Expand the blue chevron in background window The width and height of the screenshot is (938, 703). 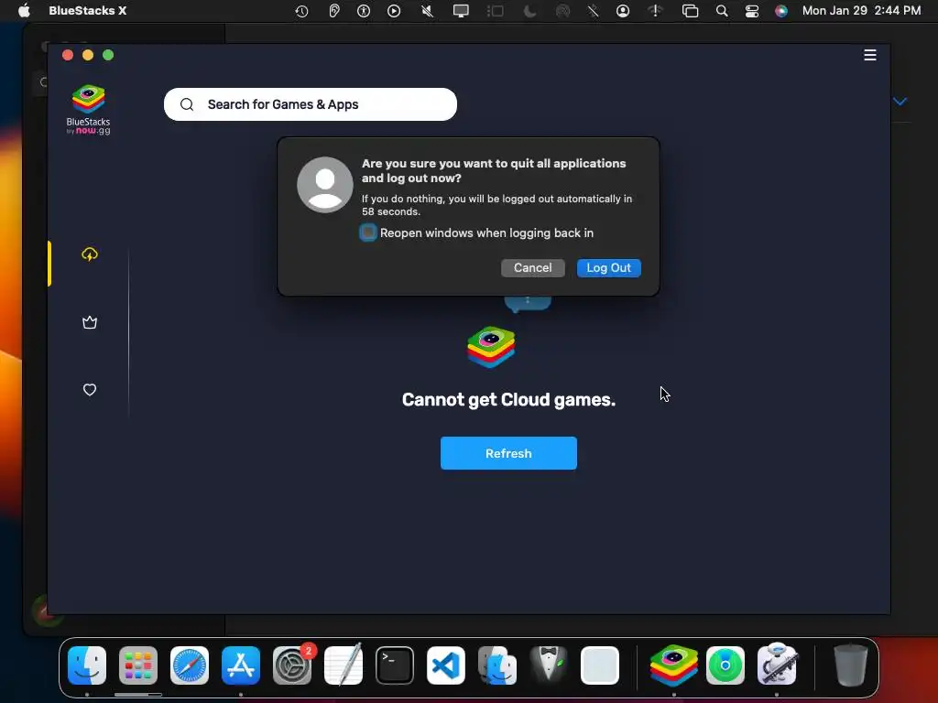900,101
